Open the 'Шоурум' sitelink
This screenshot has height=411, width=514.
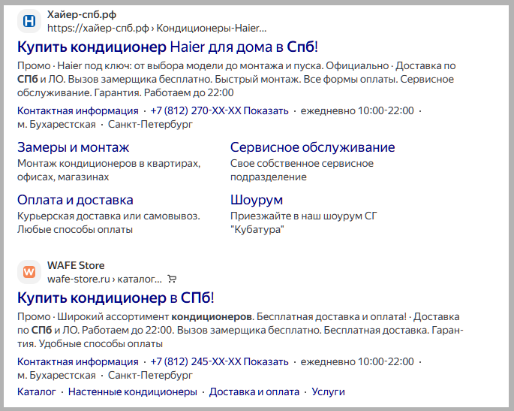(x=257, y=200)
